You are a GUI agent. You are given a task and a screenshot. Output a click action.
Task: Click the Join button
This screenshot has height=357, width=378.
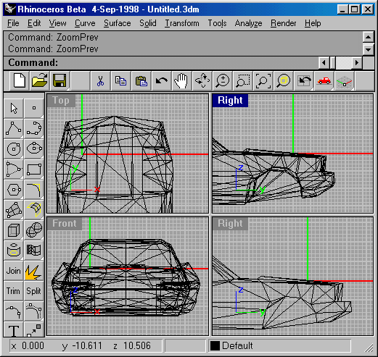pyautogui.click(x=14, y=271)
